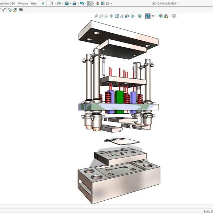
Task: Click the Rebuild traffic light icon
Action: click(x=97, y=4)
